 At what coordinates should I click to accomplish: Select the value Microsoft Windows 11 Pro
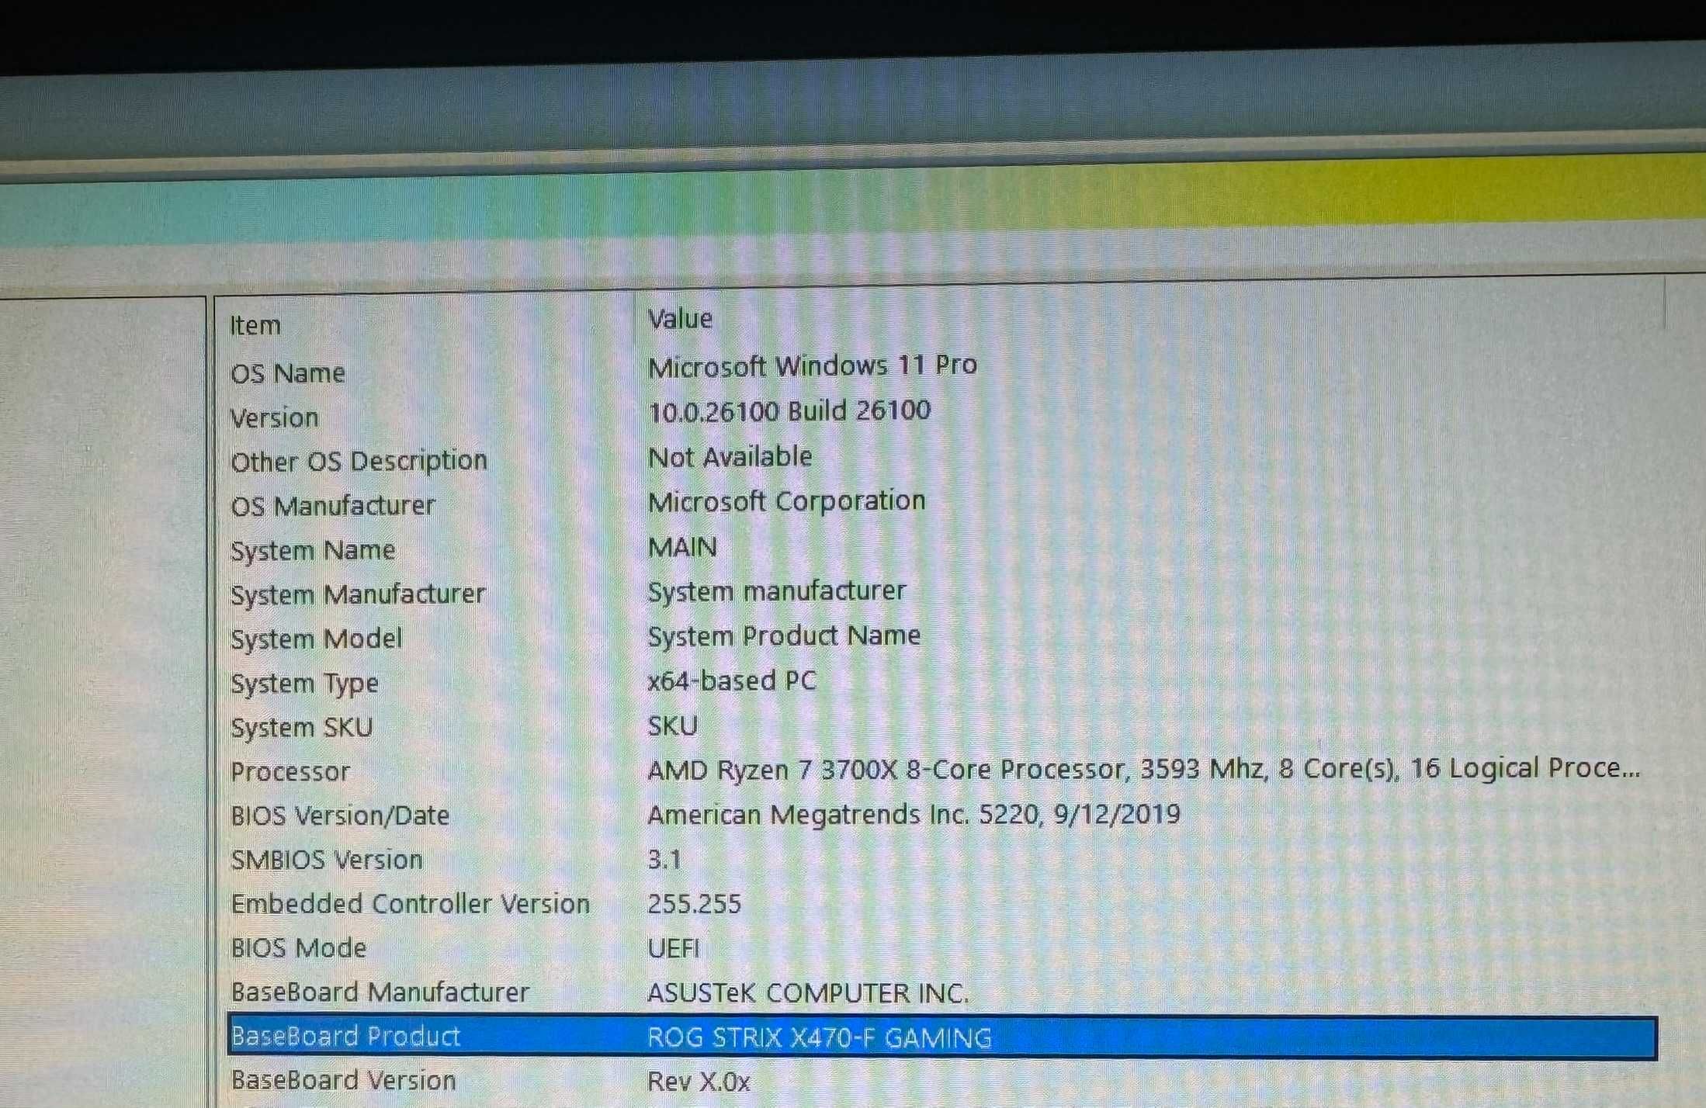click(812, 365)
